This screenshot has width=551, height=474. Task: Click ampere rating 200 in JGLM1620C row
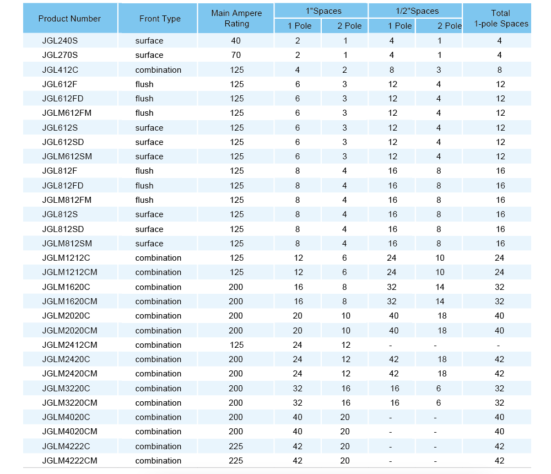click(236, 287)
